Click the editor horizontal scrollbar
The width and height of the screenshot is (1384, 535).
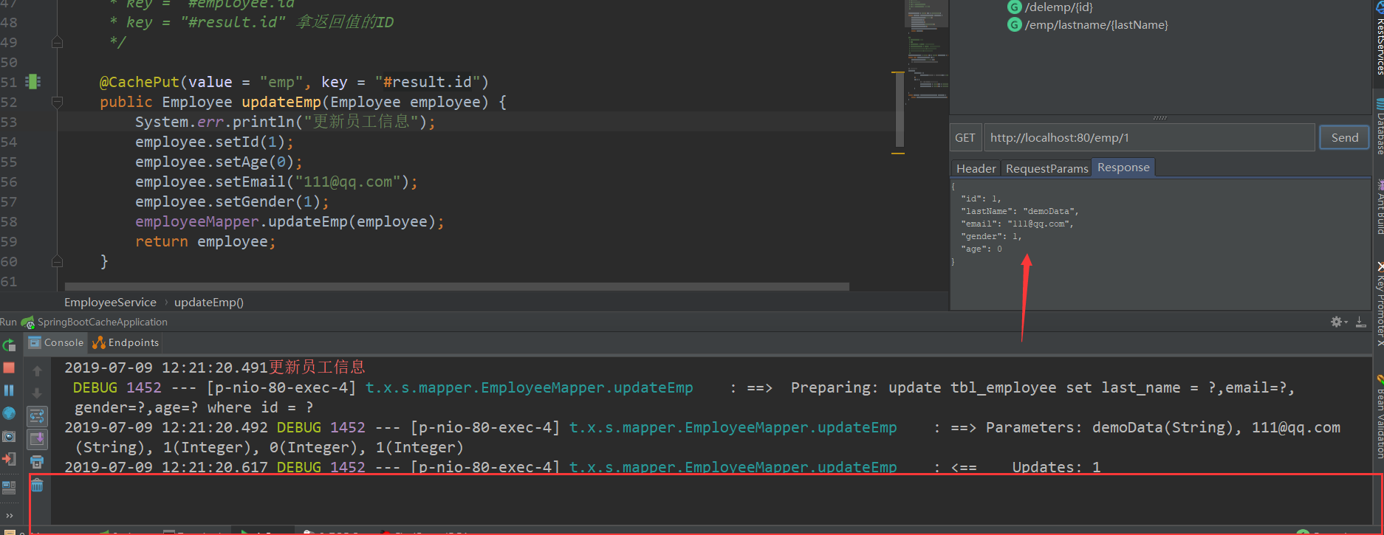456,286
